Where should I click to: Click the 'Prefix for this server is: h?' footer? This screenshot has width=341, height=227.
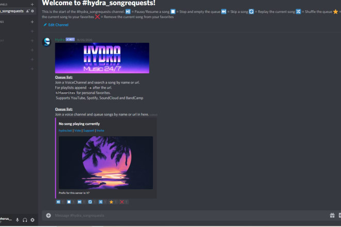pyautogui.click(x=74, y=193)
